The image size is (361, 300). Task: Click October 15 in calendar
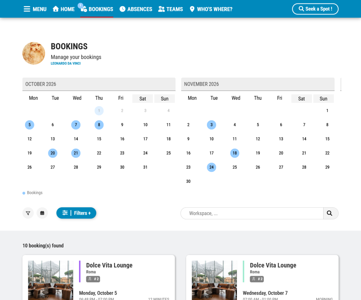click(x=99, y=139)
